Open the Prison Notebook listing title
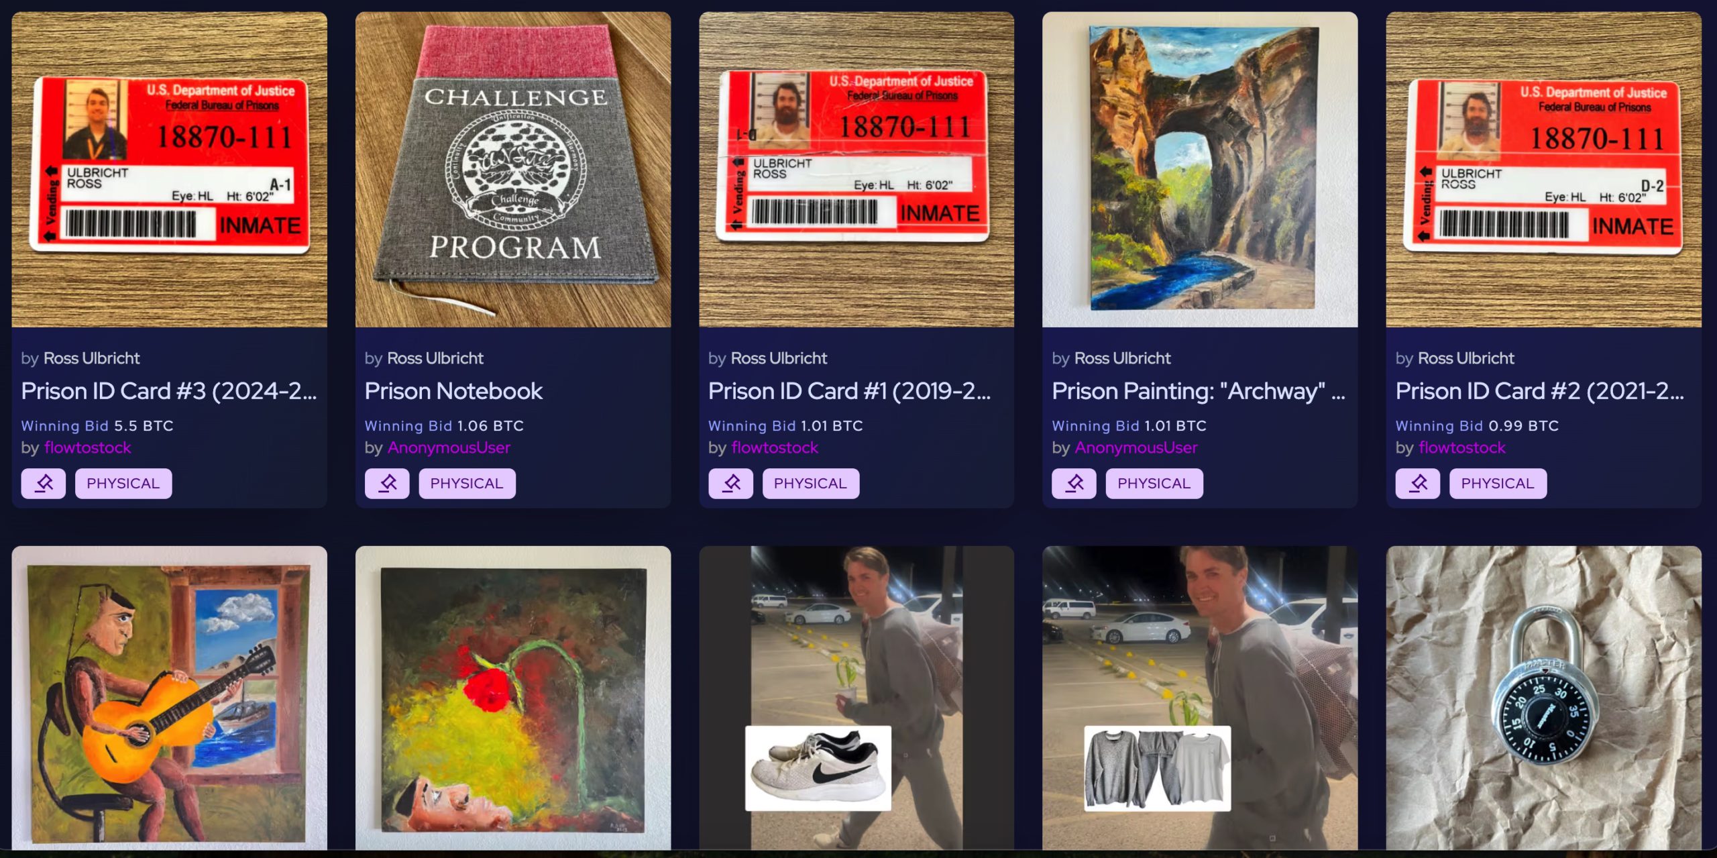This screenshot has width=1717, height=858. [x=453, y=391]
